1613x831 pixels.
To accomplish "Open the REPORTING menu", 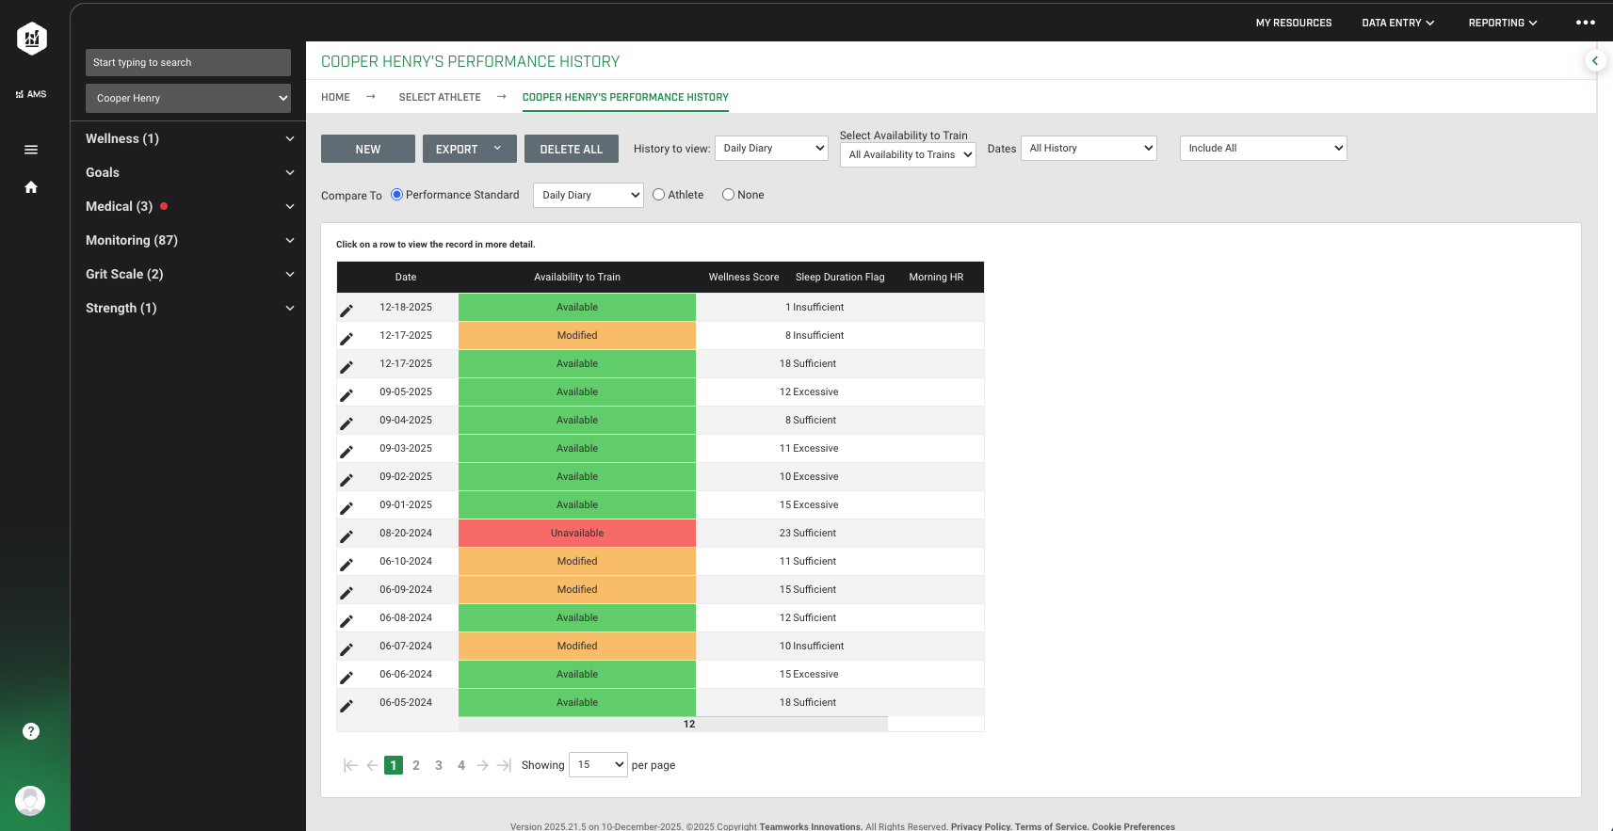I will 1502,23.
